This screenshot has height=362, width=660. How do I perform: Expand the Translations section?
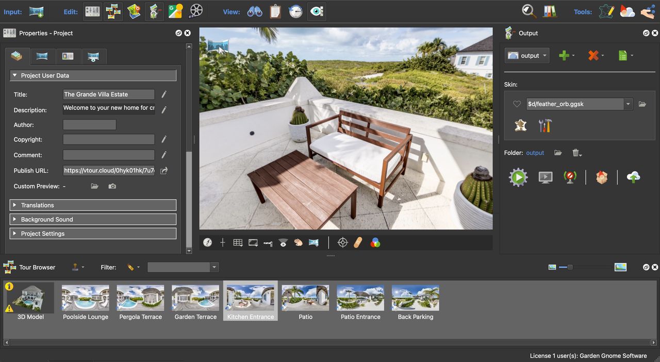coord(93,205)
